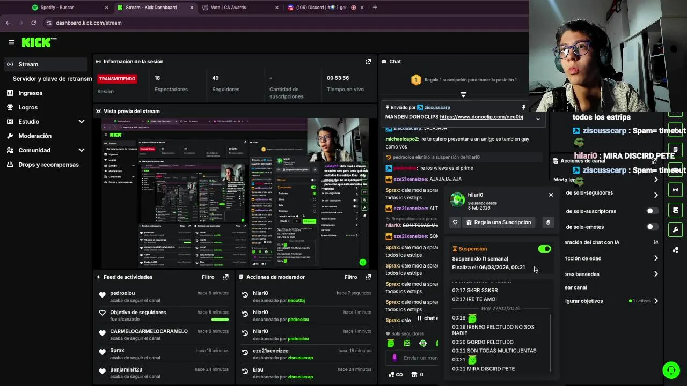
Task: Pop out the Acciones de moderador panel
Action: [x=368, y=277]
